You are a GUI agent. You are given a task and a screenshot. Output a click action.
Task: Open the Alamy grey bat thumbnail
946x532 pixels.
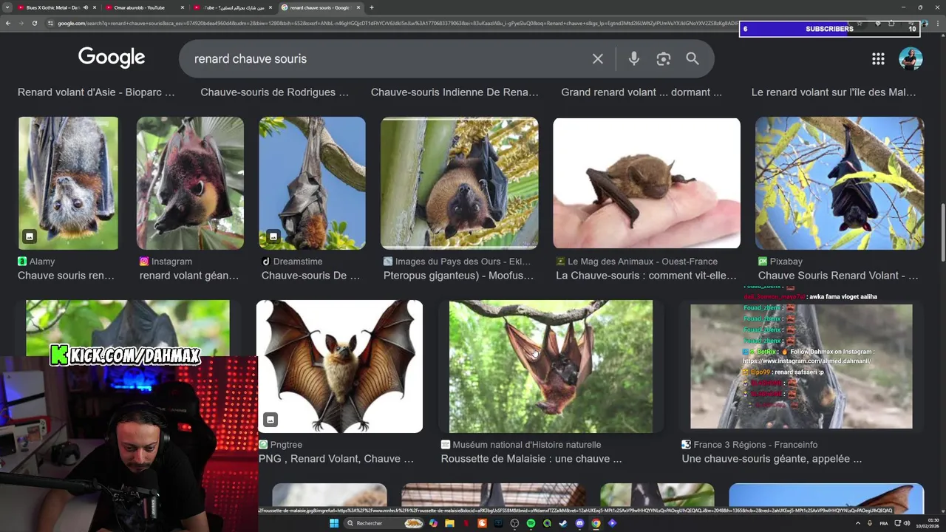coord(68,183)
